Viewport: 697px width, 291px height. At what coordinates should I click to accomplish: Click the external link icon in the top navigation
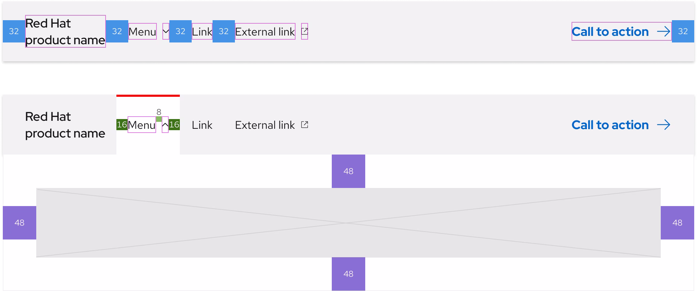pyautogui.click(x=305, y=31)
